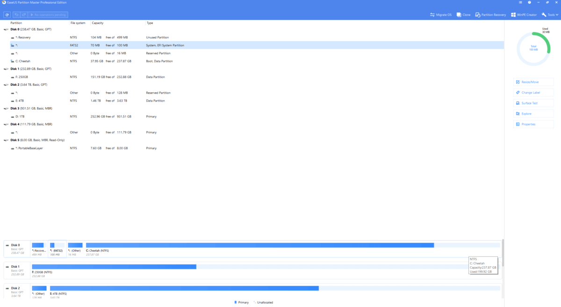Click the C: Cheetah partition icon
This screenshot has width=561, height=307.
coord(12,61)
